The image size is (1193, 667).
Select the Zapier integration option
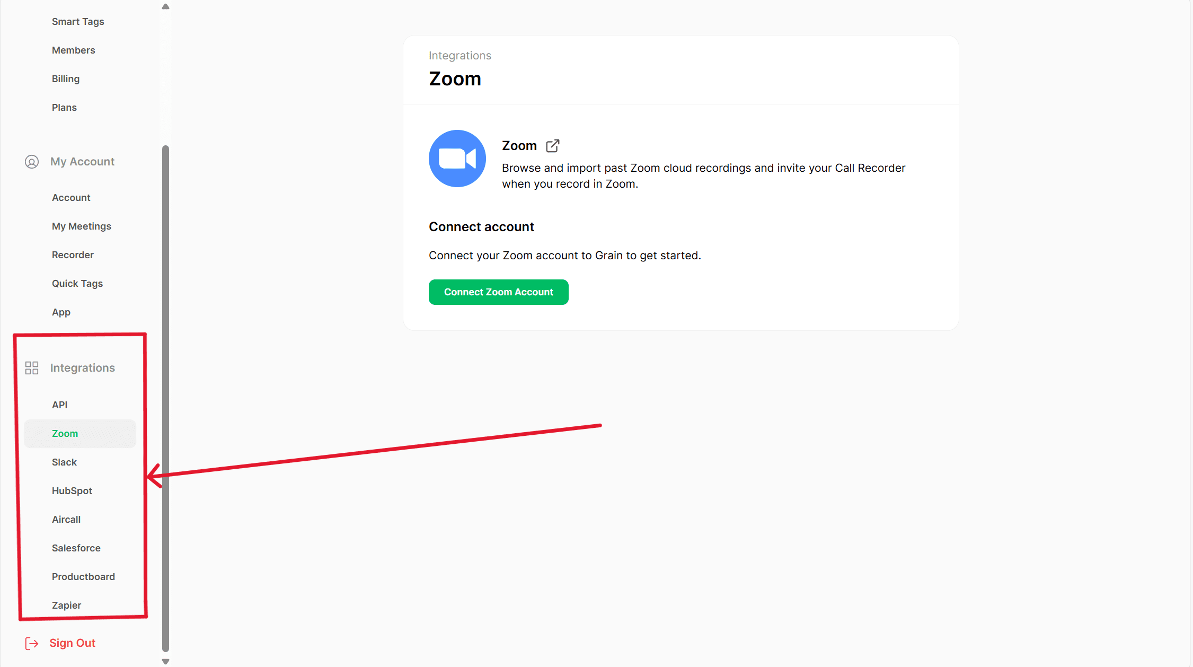click(x=66, y=605)
